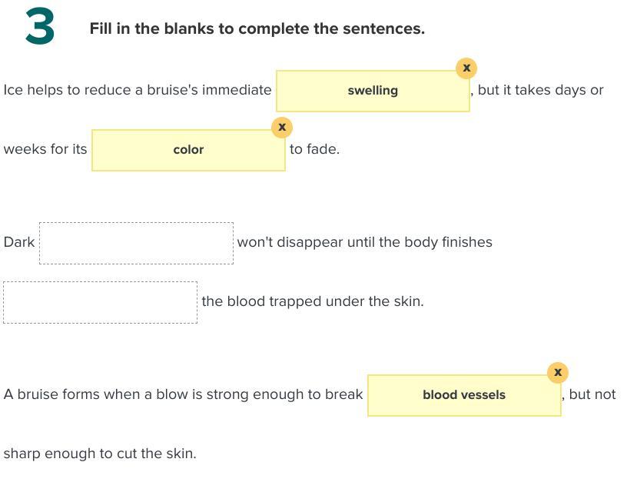Click the 'Fill in the blanks' instruction heading
Image resolution: width=627 pixels, height=482 pixels.
click(x=257, y=29)
